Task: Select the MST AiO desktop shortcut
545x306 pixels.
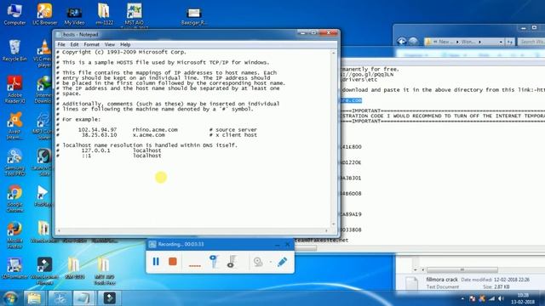Action: 135,15
